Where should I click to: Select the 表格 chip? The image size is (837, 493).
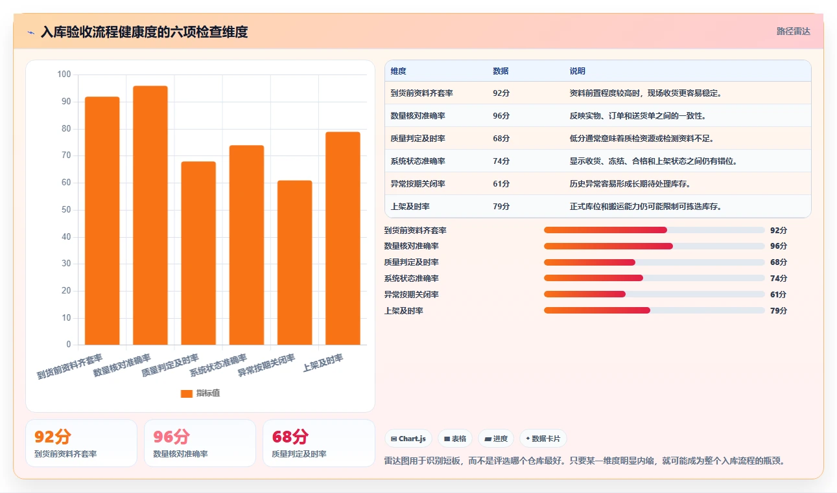(455, 439)
